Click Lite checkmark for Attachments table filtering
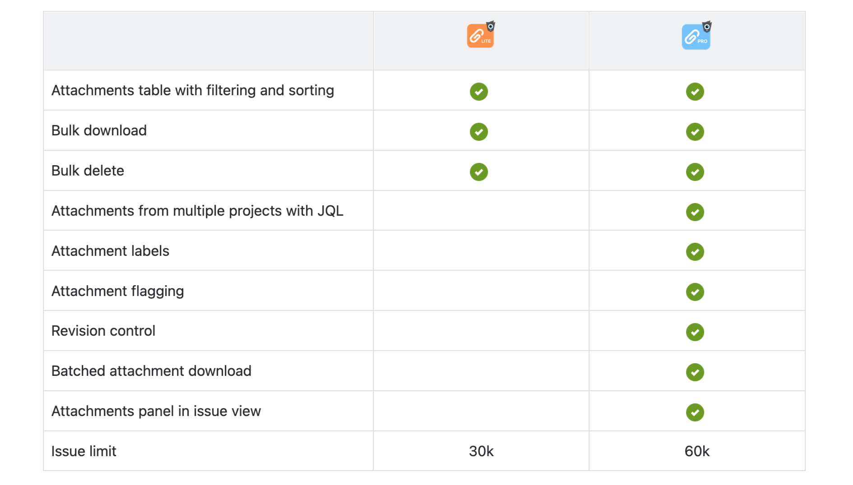Viewport: 853px width, 485px height. [479, 92]
